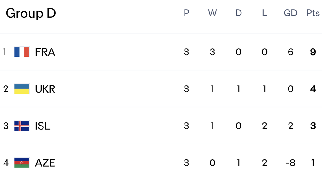Click France's 9 points value
The image size is (322, 177).
[x=313, y=52]
